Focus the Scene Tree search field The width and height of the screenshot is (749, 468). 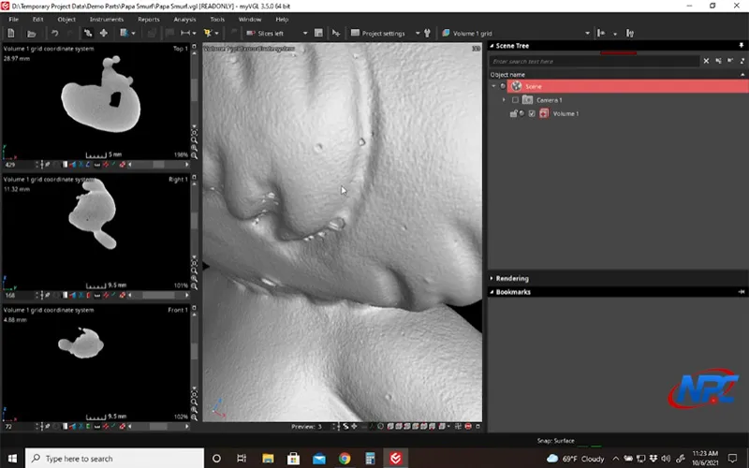[595, 61]
